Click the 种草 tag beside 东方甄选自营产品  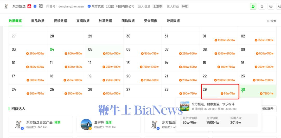pos(57,122)
